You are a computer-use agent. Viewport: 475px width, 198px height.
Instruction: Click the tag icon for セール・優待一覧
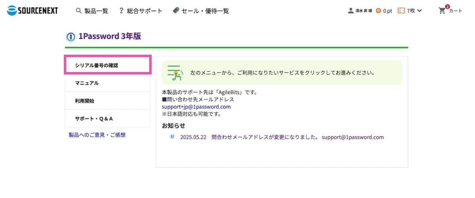pos(176,11)
